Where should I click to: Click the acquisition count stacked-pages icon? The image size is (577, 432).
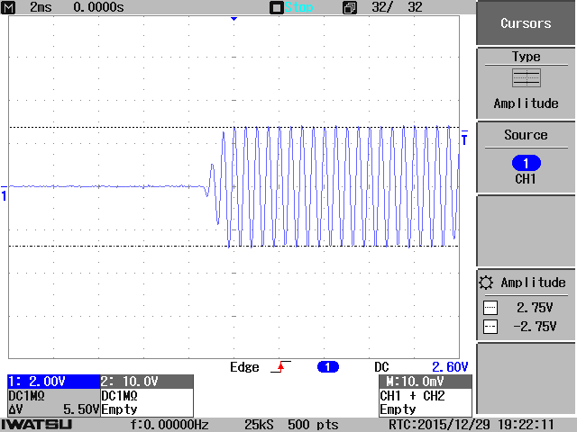pos(350,7)
